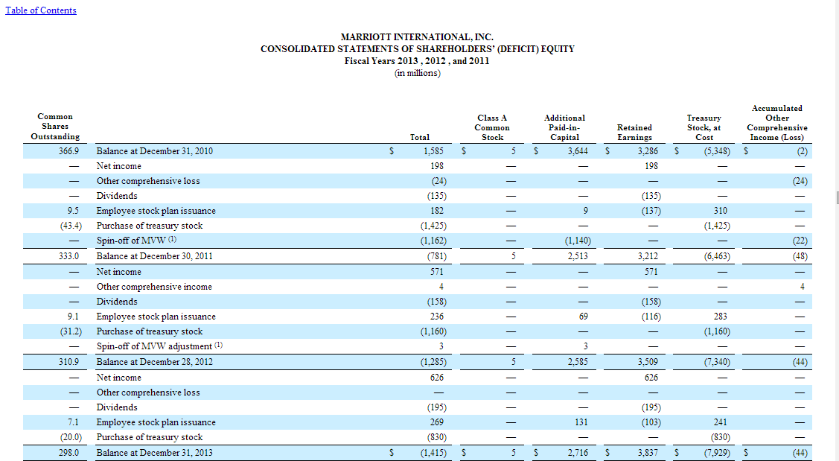839x461 pixels.
Task: Click the 3,212 retained earnings value
Action: click(648, 256)
